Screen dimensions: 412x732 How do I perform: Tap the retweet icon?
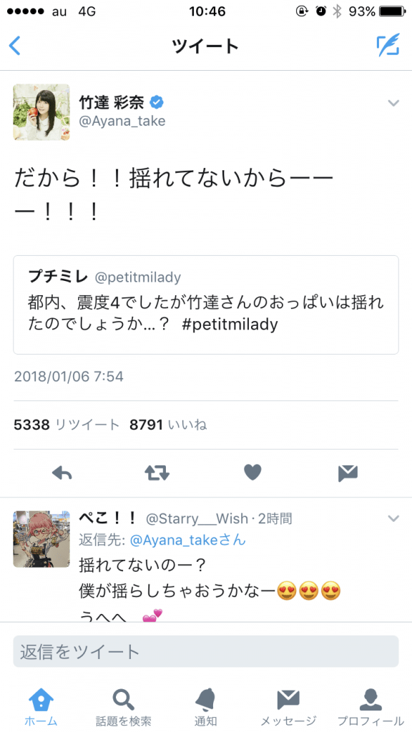click(x=157, y=473)
